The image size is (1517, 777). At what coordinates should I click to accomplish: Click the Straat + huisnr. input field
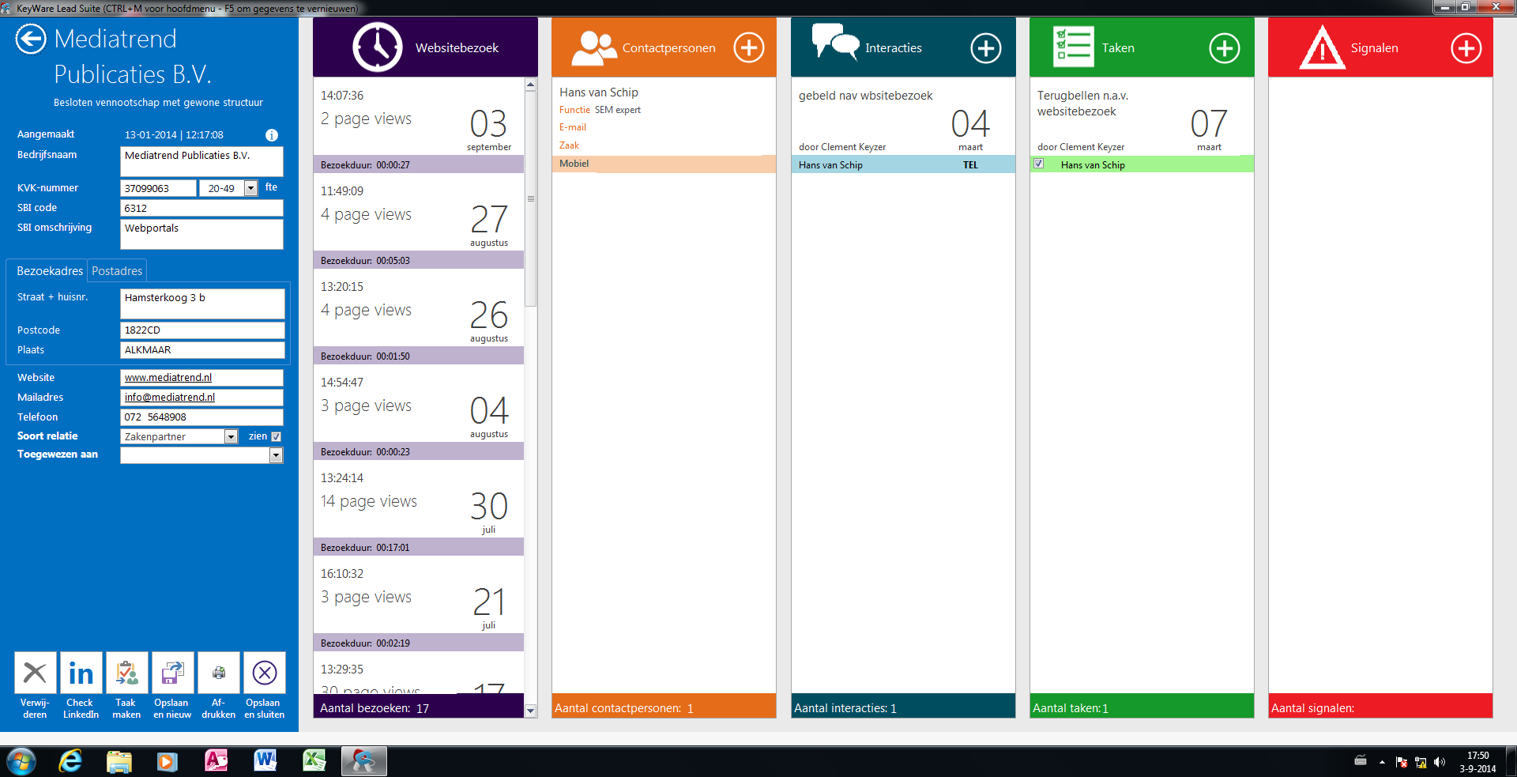[202, 304]
